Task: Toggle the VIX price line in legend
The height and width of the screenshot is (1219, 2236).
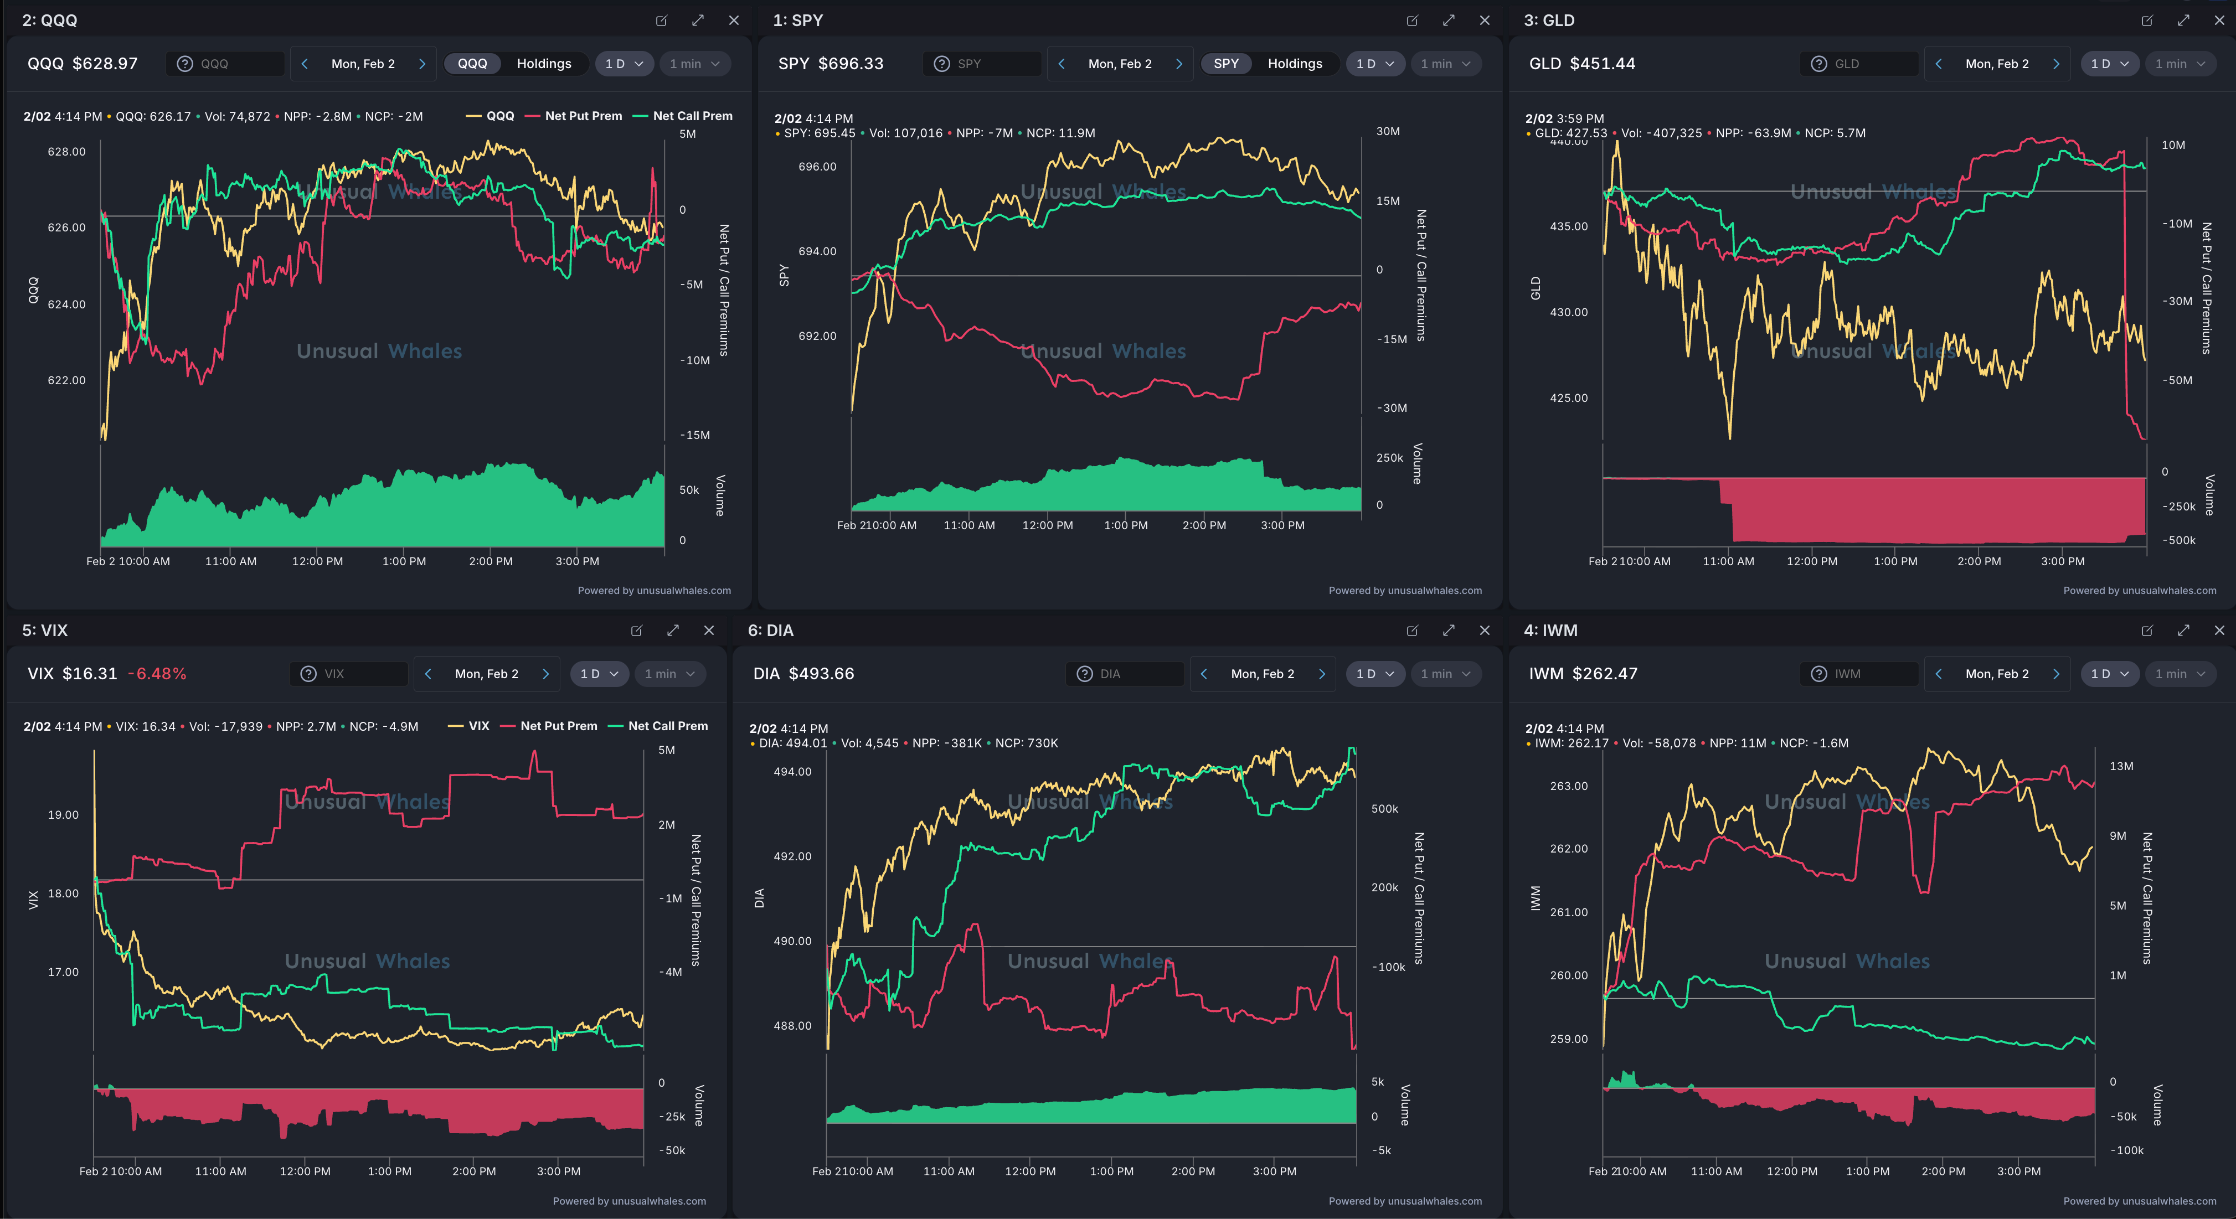Action: pos(478,726)
